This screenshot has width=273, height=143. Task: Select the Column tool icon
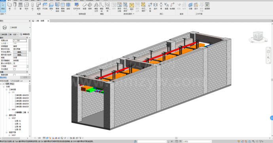(x=32, y=6)
